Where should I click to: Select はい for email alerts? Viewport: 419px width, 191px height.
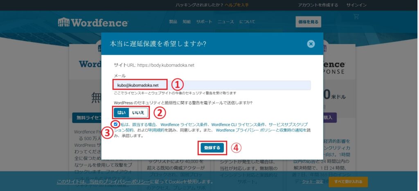(121, 113)
